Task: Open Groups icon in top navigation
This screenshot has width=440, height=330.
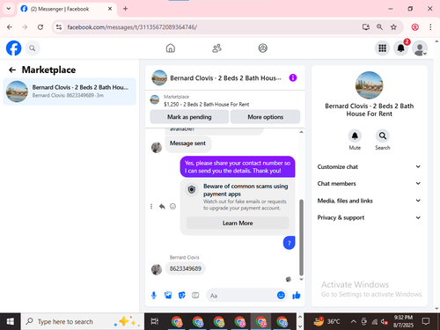Action: pos(262,48)
